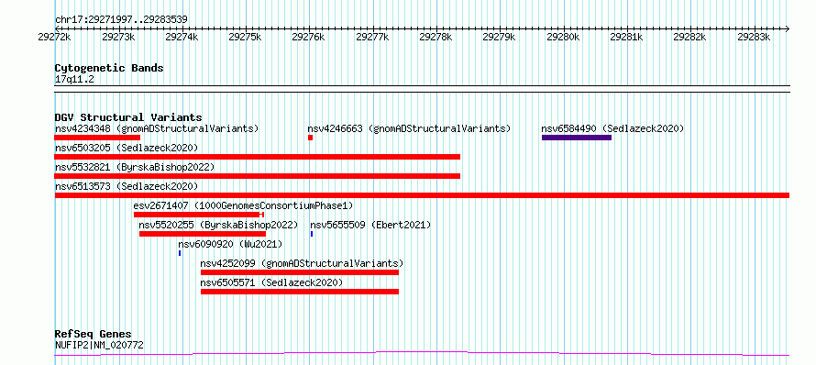This screenshot has height=365, width=816.
Task: Select the red bar for nsv6503205
Action: pos(258,157)
